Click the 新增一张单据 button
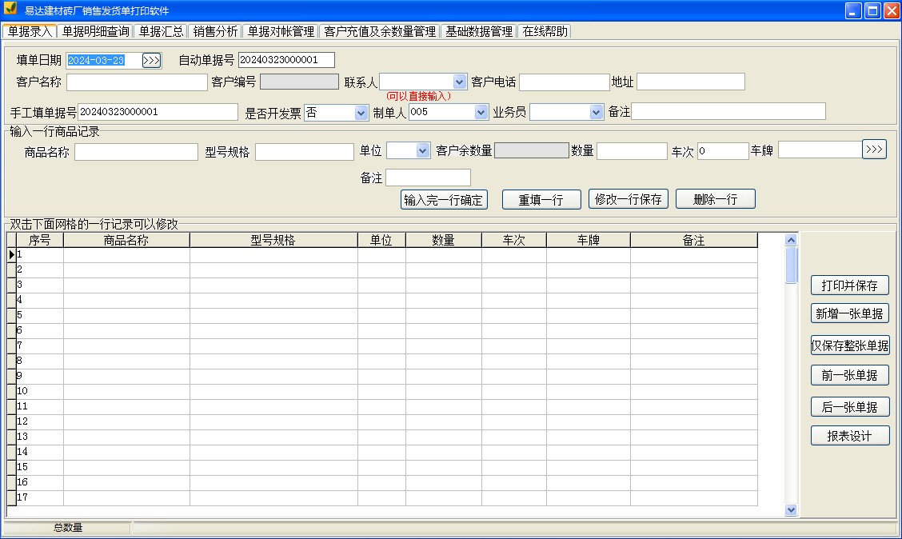This screenshot has height=539, width=902. coord(850,314)
